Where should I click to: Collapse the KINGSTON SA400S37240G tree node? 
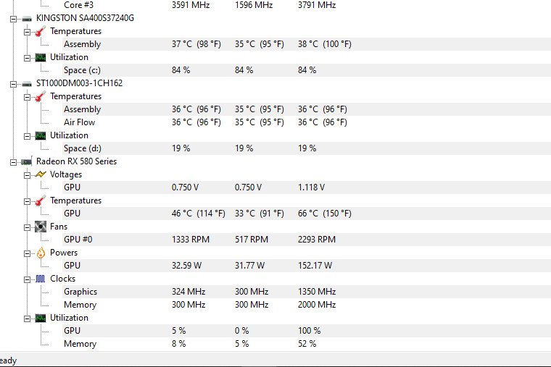[x=13, y=19]
